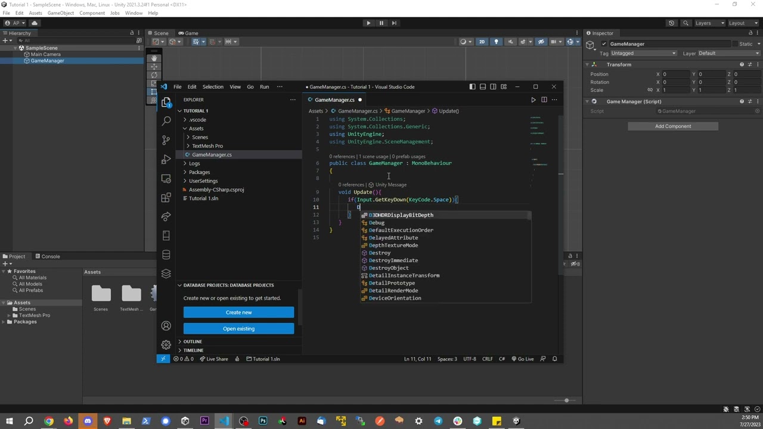Click Add Component in Inspector

673,126
